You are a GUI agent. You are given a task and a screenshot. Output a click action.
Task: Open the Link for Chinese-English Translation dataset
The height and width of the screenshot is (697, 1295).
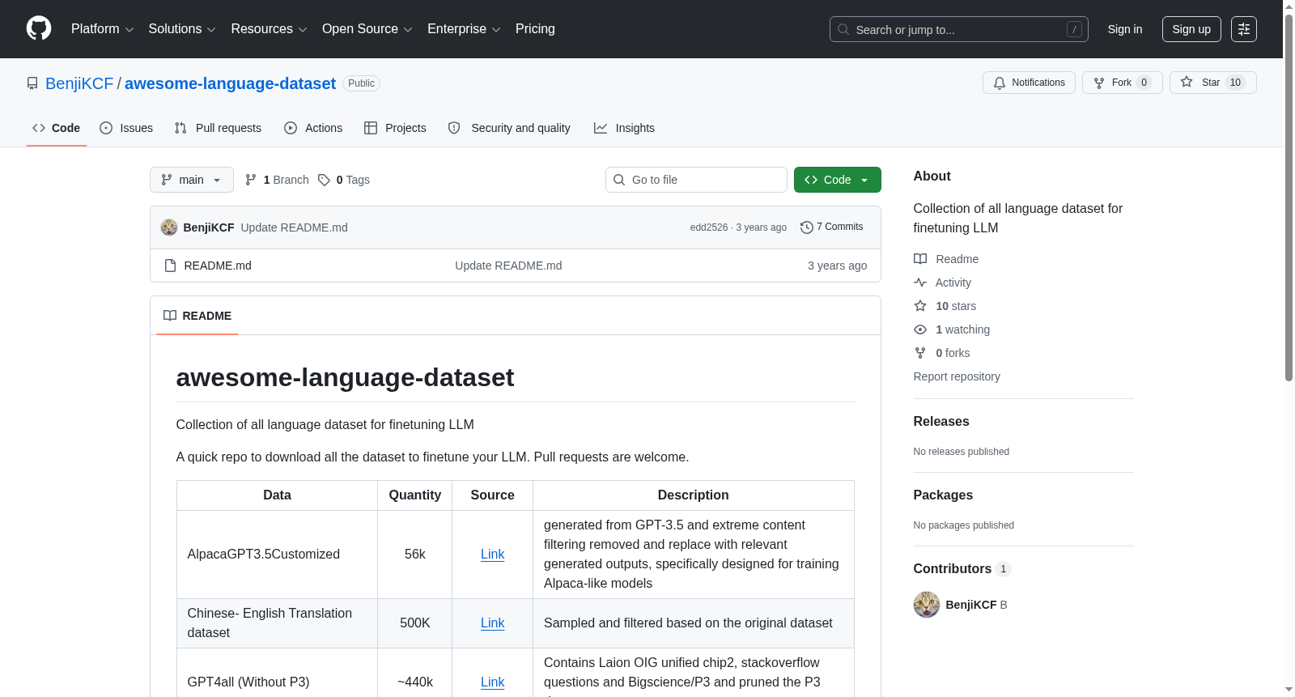tap(492, 623)
